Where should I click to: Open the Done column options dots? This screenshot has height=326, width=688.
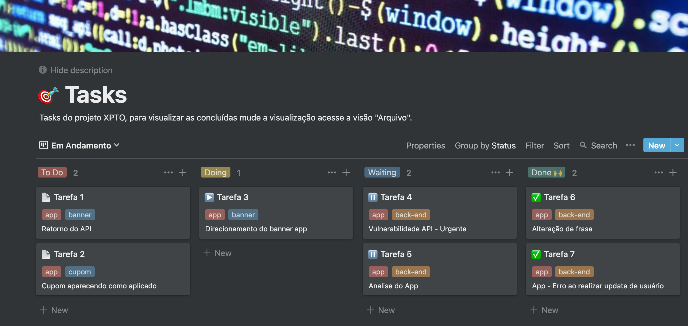coord(659,172)
